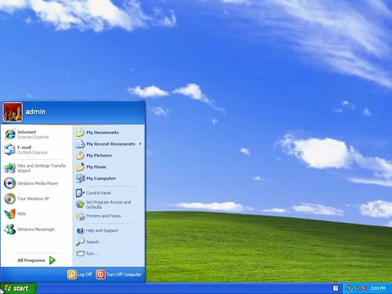Expand the My Recent Documents submenu
392x294 pixels.
tap(111, 144)
